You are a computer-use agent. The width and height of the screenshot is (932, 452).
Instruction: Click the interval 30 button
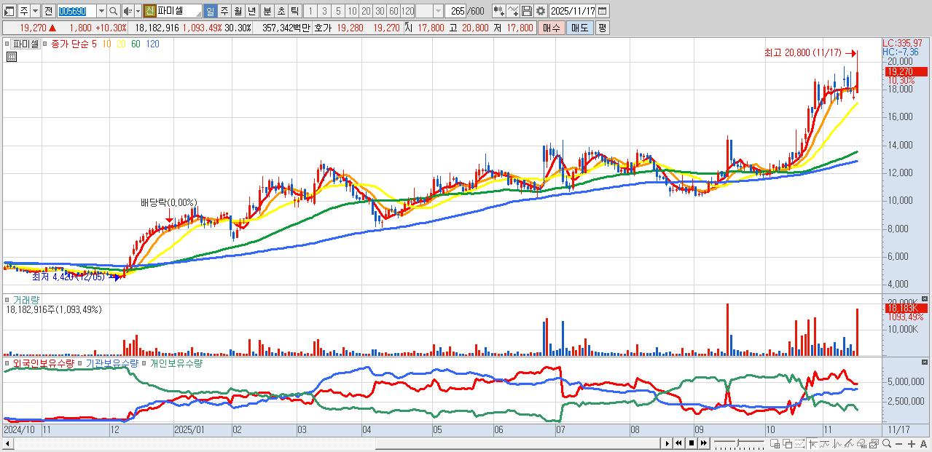[380, 11]
